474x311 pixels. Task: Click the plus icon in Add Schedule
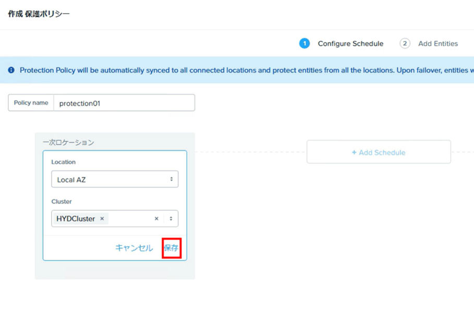tap(354, 152)
